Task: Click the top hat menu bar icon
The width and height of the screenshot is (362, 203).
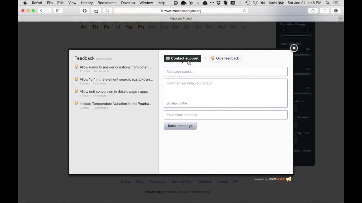Action: 225,3
